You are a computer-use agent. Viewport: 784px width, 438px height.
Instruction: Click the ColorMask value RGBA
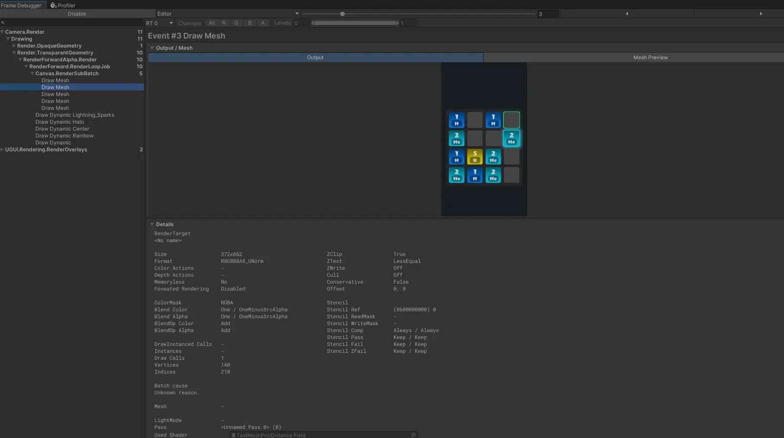tap(227, 303)
